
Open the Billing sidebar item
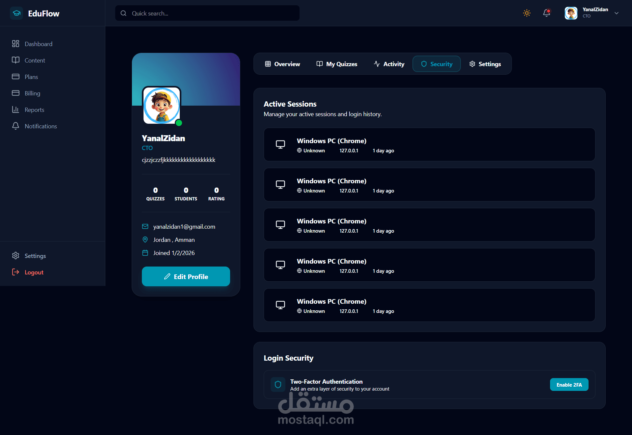[32, 93]
